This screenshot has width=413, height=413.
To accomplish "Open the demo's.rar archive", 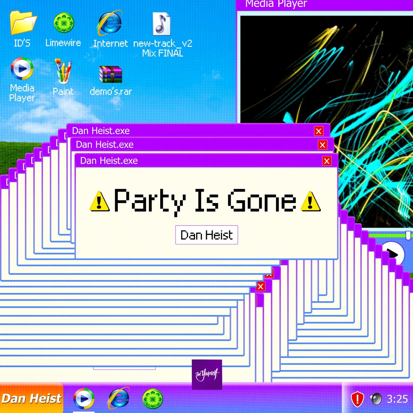I will coord(111,75).
